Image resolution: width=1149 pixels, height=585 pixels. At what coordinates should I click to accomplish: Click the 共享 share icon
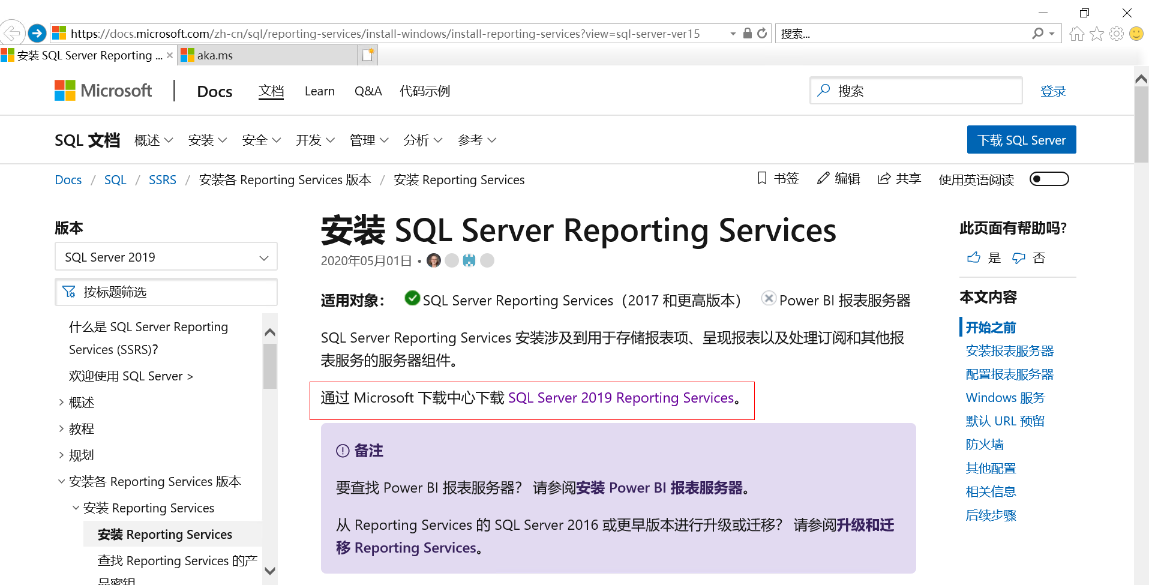tap(884, 178)
